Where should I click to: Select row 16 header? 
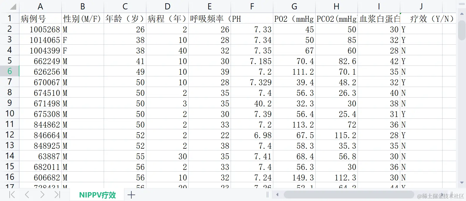[10, 177]
